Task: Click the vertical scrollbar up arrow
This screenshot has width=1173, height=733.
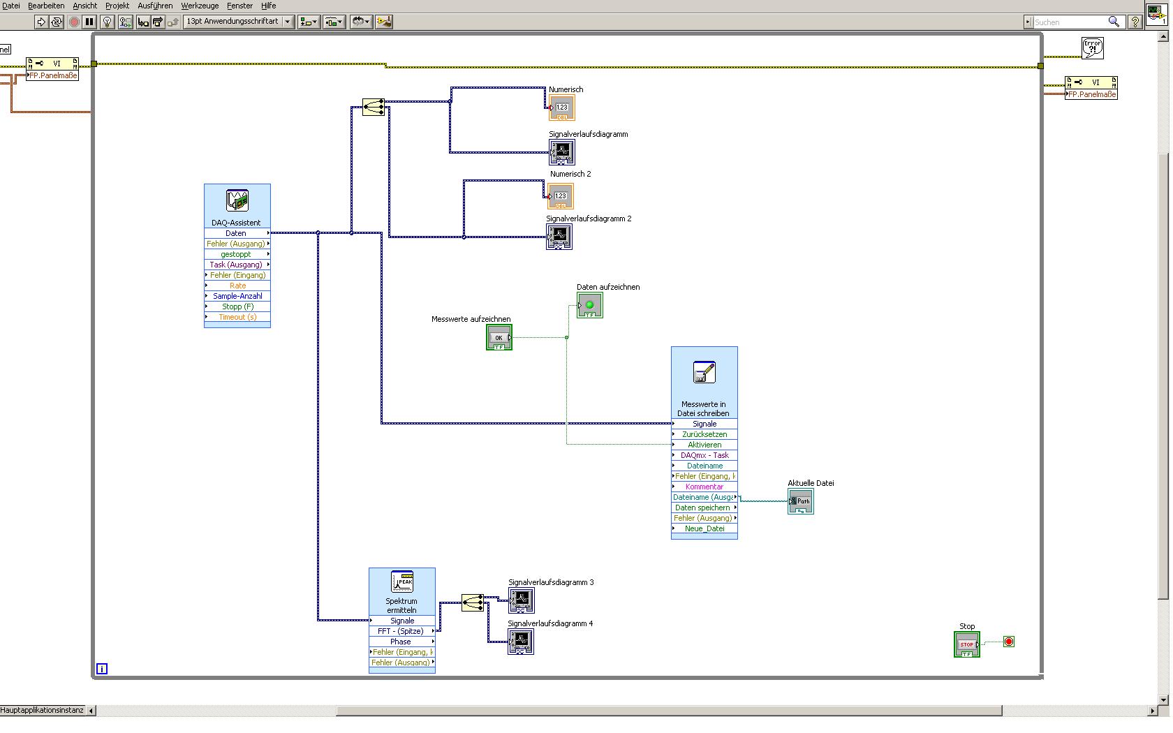Action: (x=1163, y=37)
